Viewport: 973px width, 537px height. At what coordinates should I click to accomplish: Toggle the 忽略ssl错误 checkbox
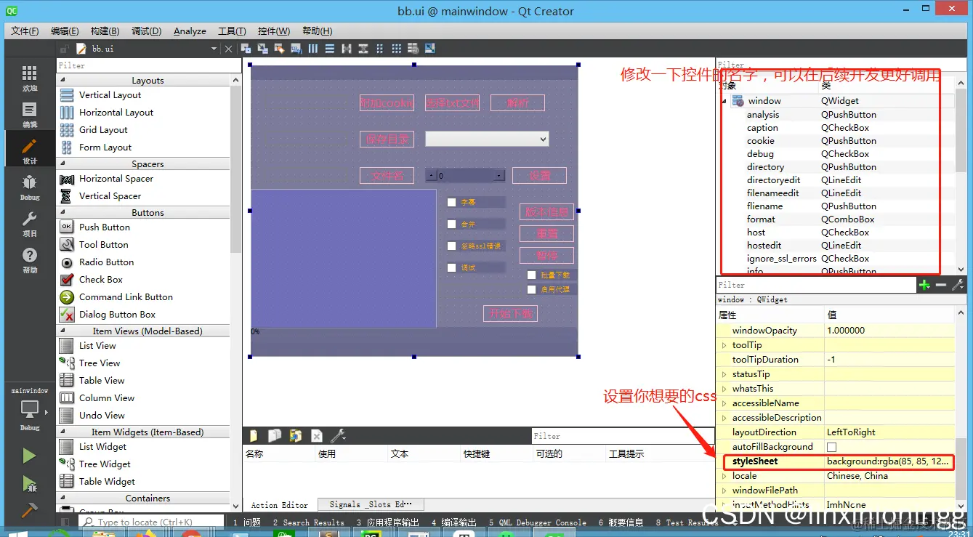click(x=452, y=246)
